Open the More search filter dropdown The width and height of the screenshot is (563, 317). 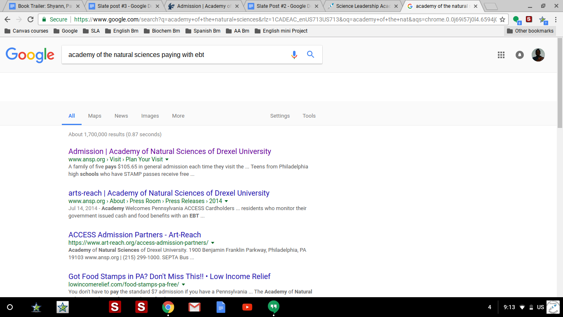point(178,116)
